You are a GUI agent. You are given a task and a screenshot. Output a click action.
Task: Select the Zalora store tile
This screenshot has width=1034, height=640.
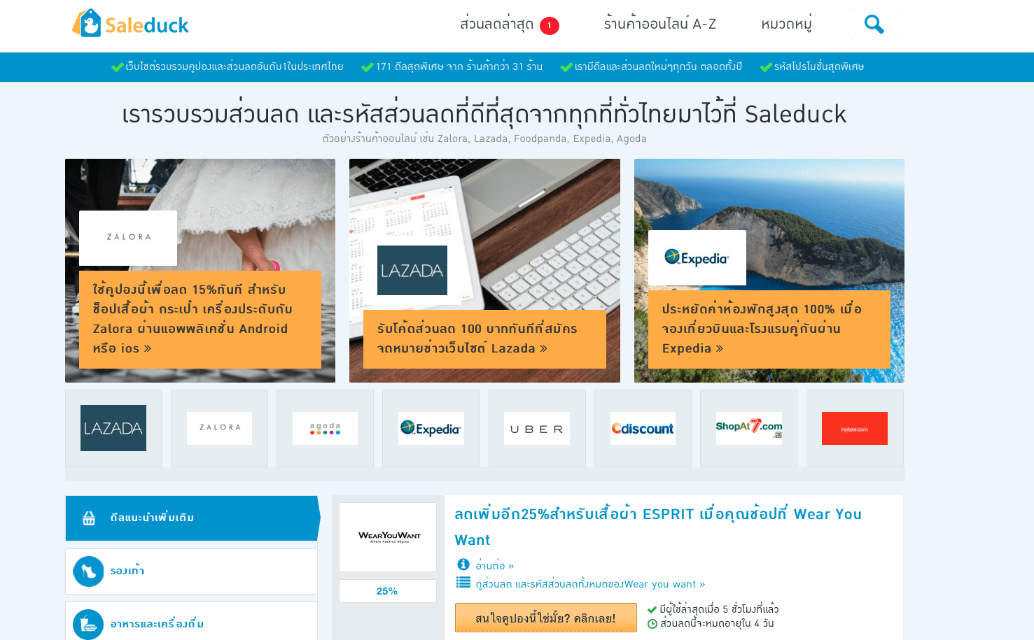(219, 428)
